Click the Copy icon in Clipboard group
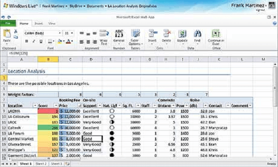 [x=16, y=37]
